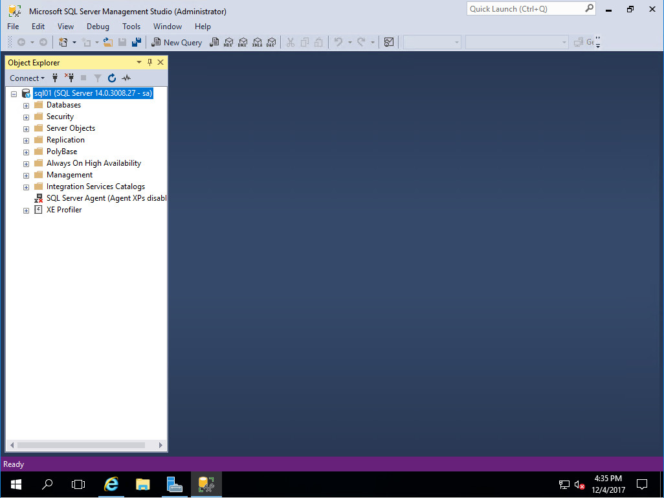Expand the Databases folder node

[26, 105]
